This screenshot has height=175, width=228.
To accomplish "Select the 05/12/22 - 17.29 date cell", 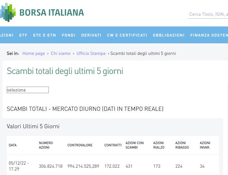I will [19, 166].
